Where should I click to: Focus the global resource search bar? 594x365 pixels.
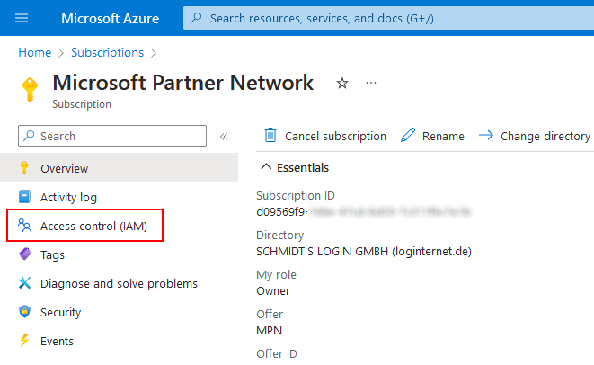pos(389,18)
